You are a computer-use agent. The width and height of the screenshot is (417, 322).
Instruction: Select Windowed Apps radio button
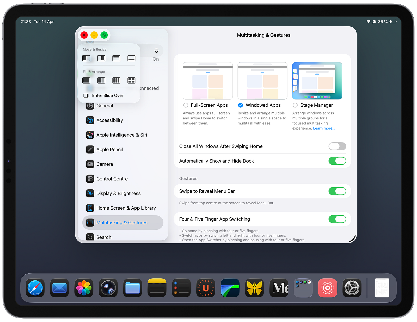(x=241, y=105)
